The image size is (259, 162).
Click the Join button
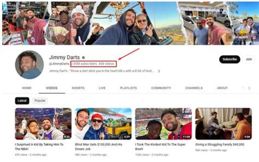[249, 59]
